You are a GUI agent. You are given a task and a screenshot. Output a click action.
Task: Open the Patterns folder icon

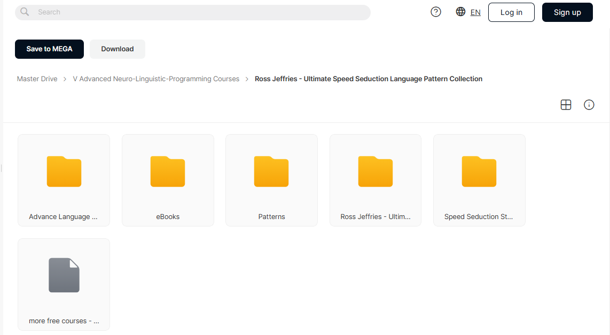click(x=271, y=172)
